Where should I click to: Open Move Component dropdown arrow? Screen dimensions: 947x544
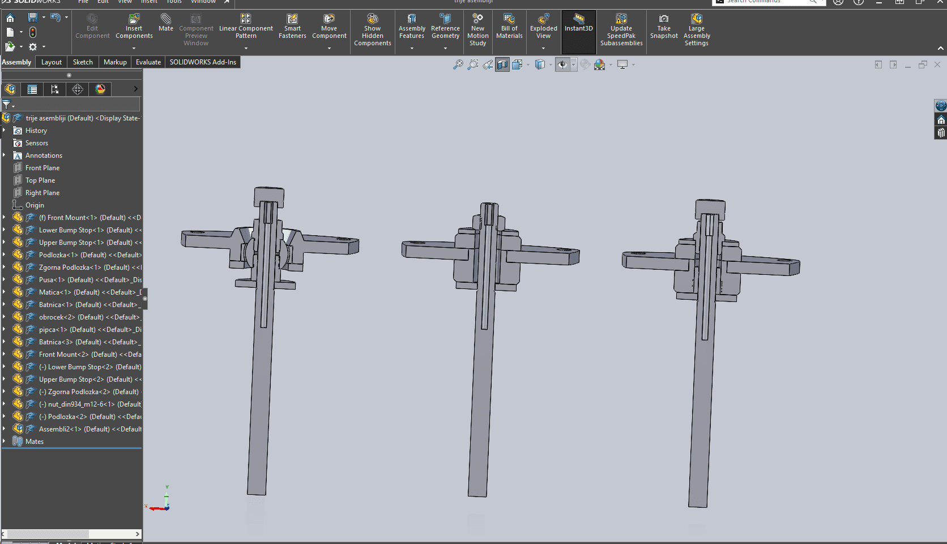(329, 48)
